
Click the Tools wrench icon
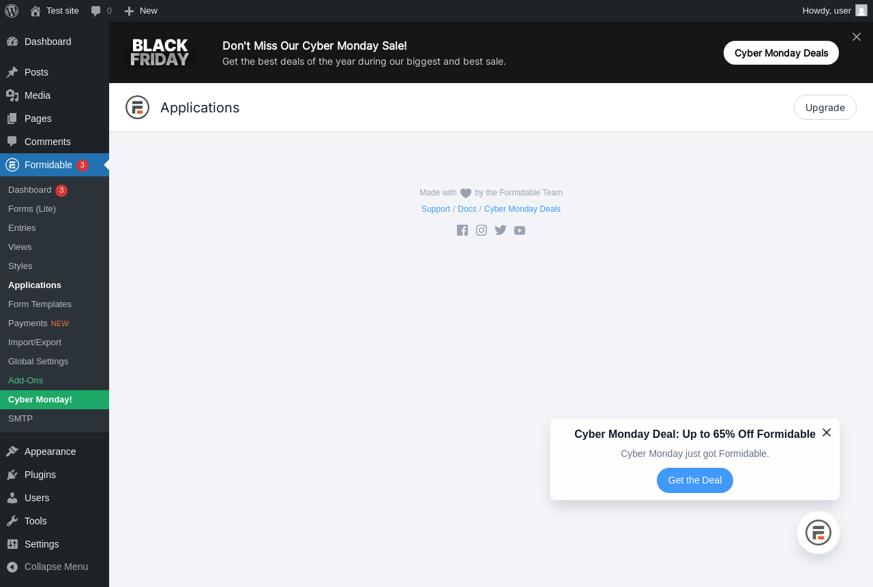(12, 521)
